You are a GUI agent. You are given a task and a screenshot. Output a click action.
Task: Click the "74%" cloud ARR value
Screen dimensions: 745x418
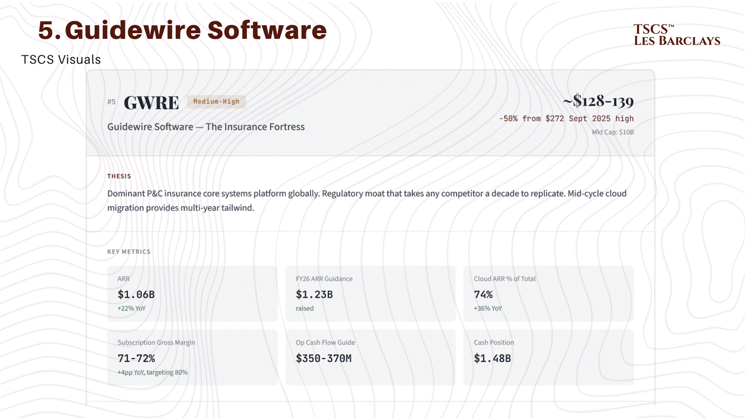(x=483, y=295)
